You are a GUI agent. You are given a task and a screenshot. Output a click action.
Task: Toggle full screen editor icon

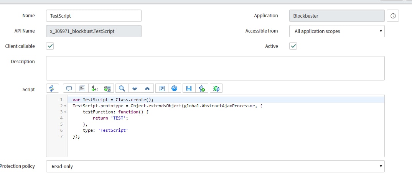click(162, 88)
